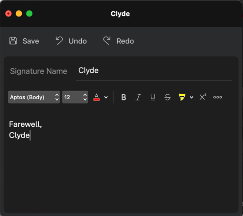Open the more formatting options ellipsis
Screen dimensions: 243x216
click(217, 97)
